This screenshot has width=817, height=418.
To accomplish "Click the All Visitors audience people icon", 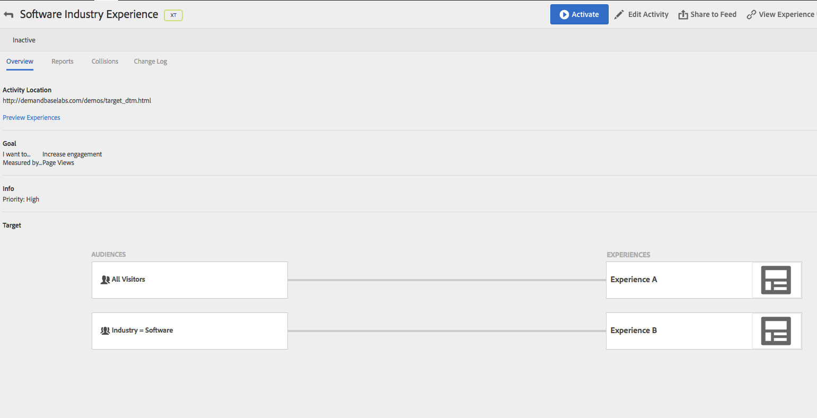I will pyautogui.click(x=105, y=280).
